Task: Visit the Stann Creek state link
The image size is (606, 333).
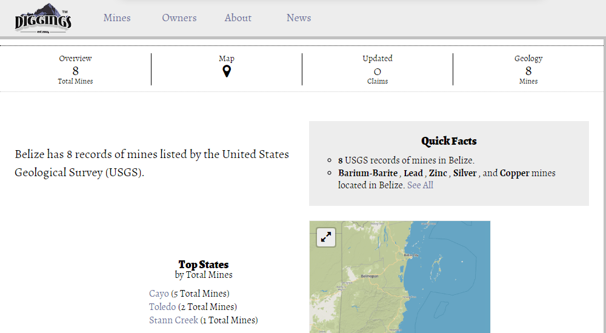Action: click(173, 320)
